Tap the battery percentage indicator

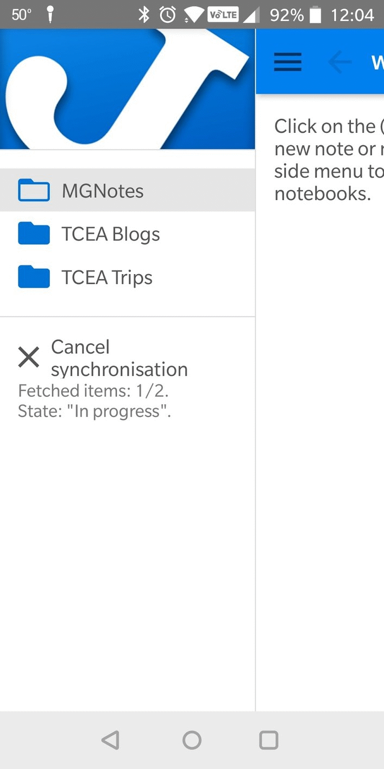(286, 15)
